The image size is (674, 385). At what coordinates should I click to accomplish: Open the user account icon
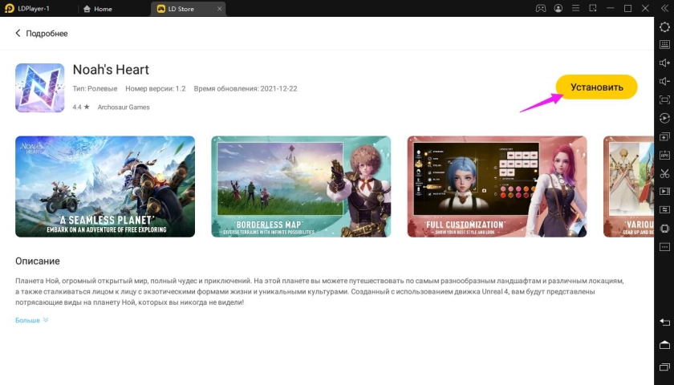(x=558, y=8)
